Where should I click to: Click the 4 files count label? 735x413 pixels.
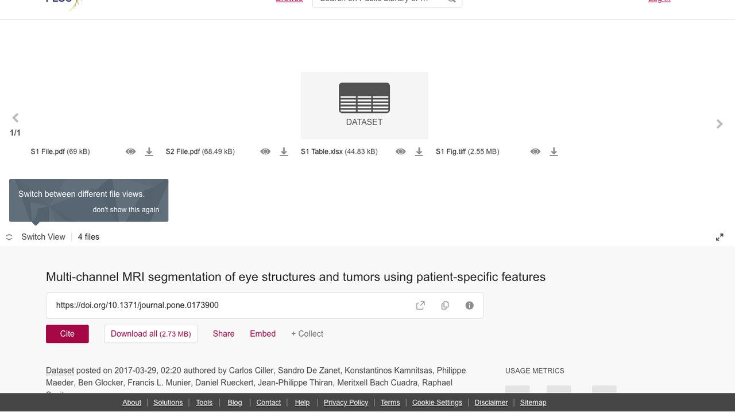point(88,237)
